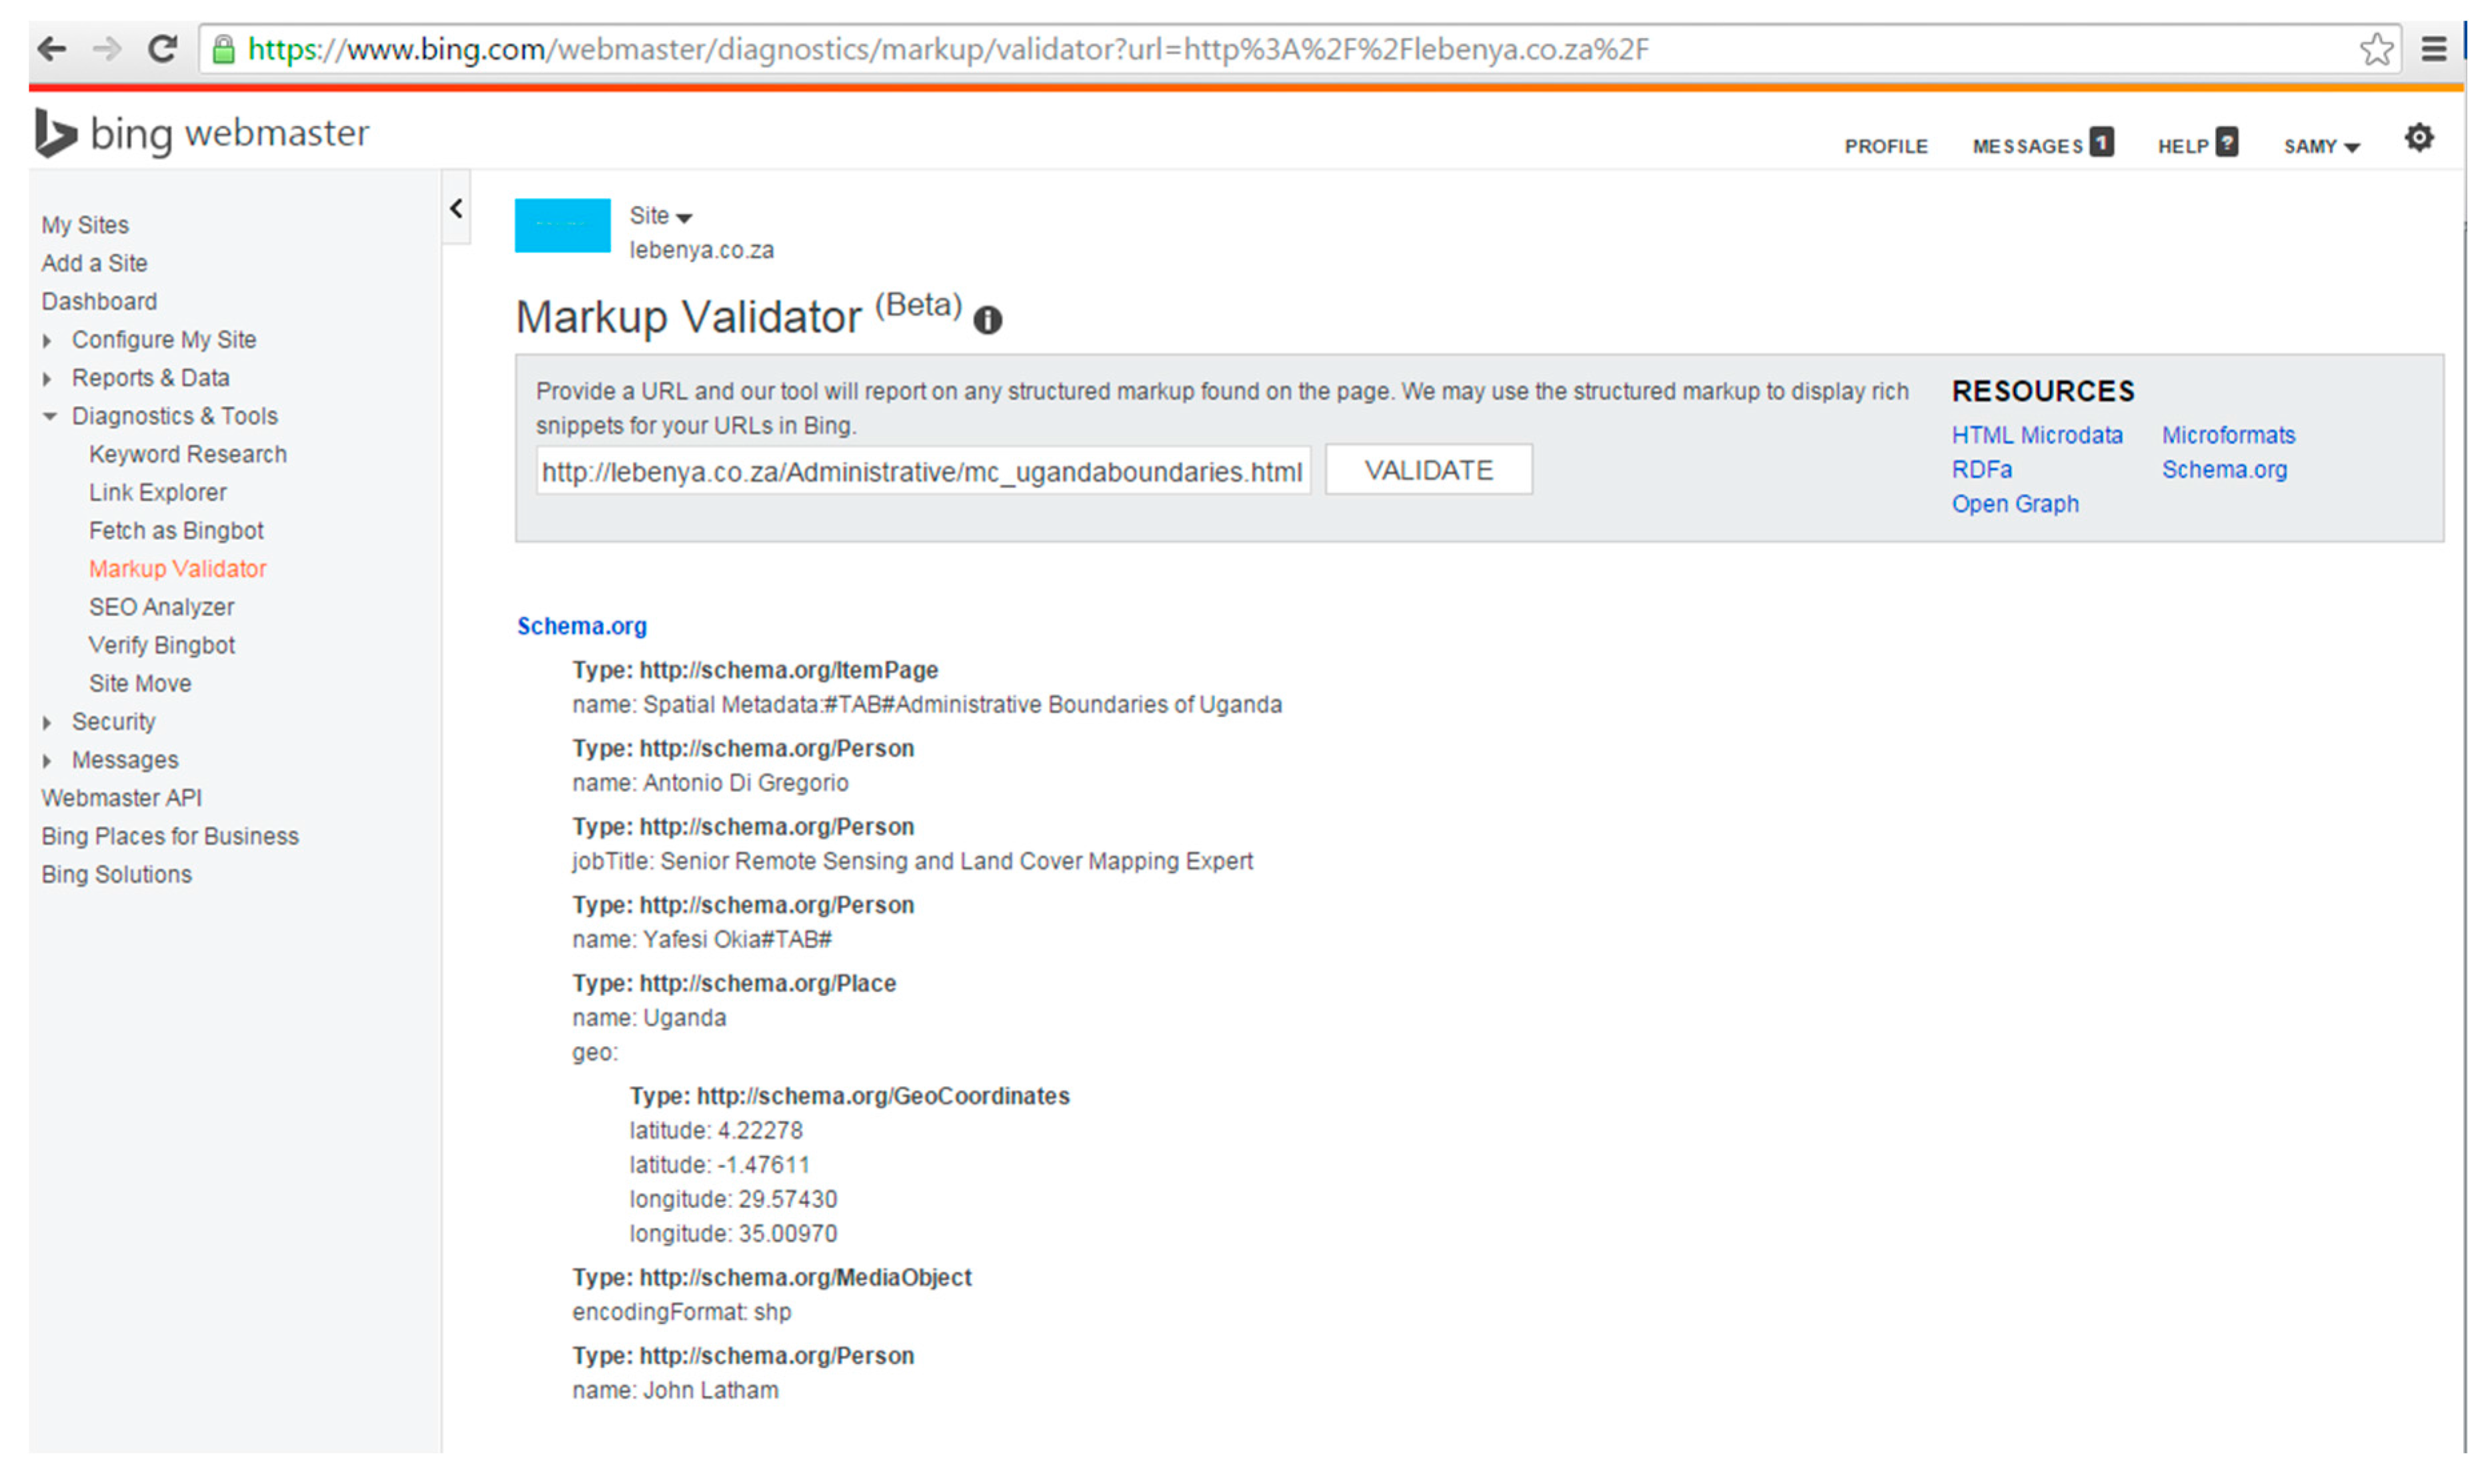The height and width of the screenshot is (1484, 2488).
Task: Select name Antonio Di Gregorio text
Action: (x=710, y=783)
